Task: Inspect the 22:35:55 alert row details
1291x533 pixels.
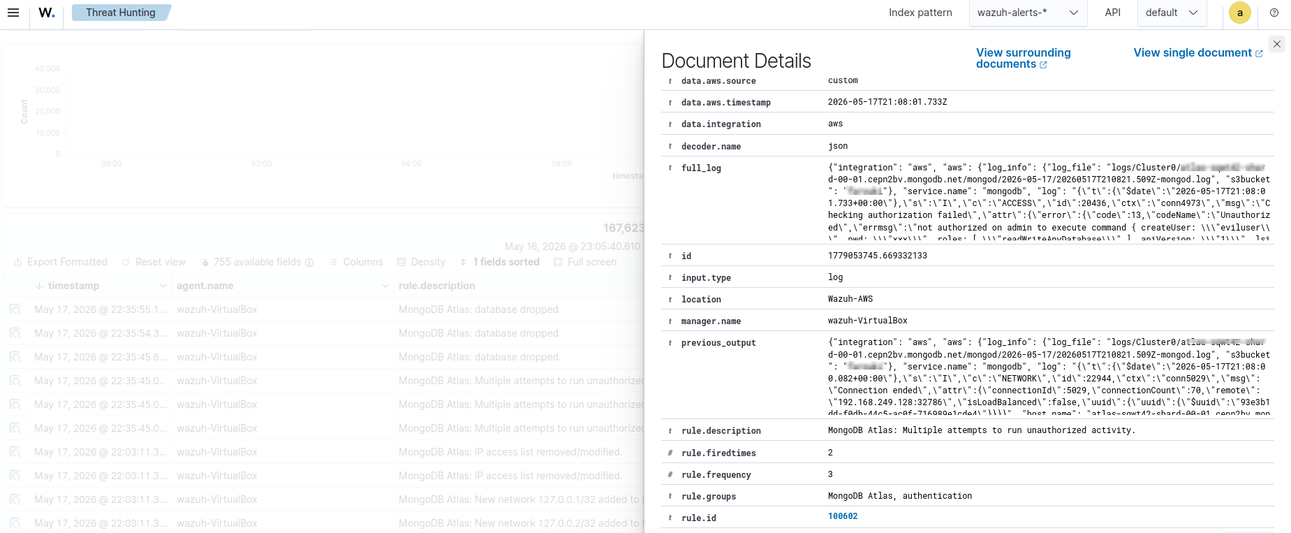Action: click(15, 309)
